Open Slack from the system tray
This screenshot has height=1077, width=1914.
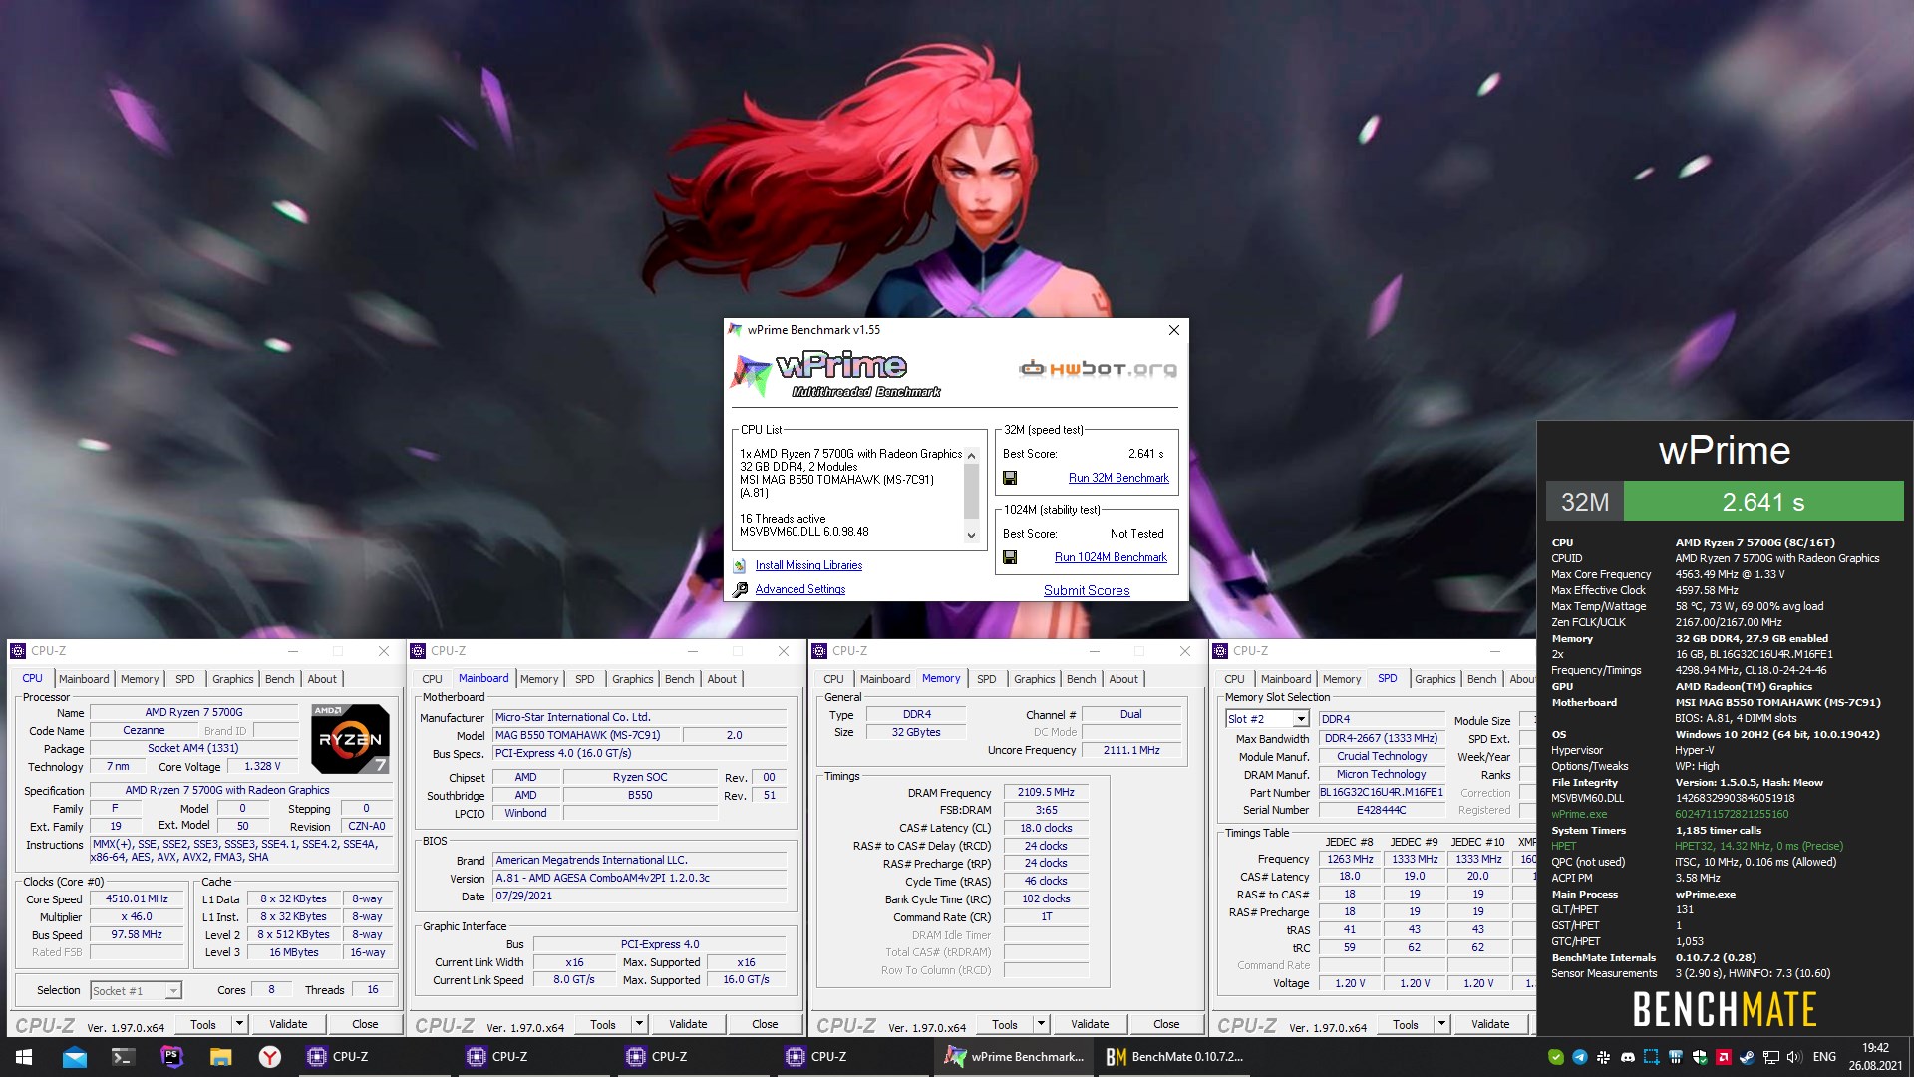[1604, 1057]
